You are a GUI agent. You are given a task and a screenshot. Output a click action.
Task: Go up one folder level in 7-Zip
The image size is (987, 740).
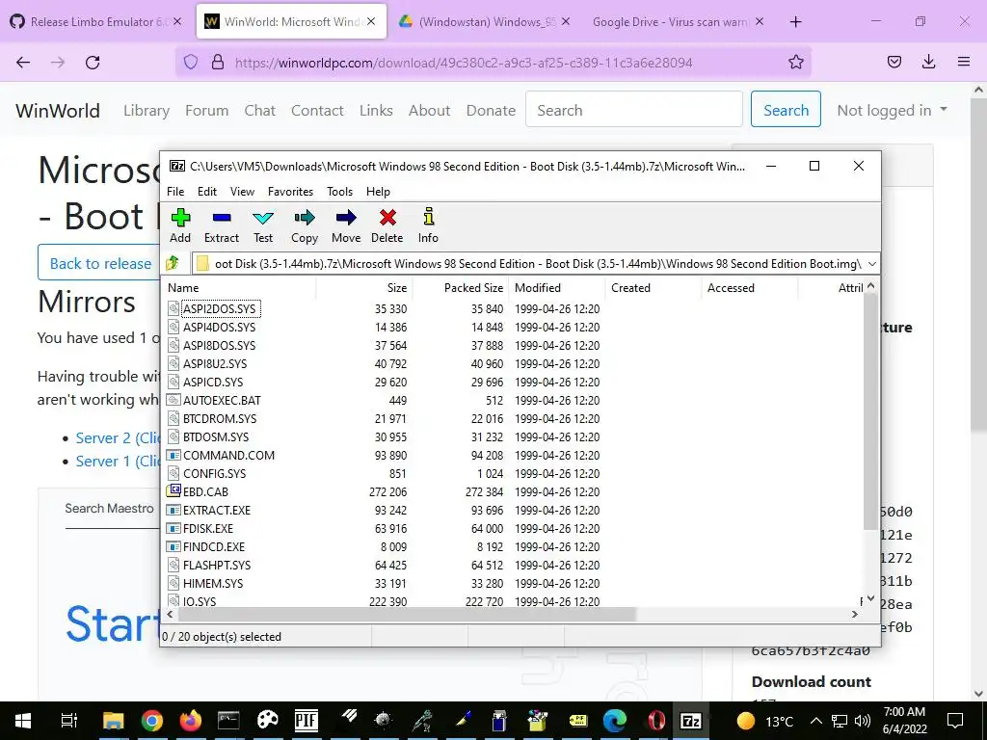(173, 264)
